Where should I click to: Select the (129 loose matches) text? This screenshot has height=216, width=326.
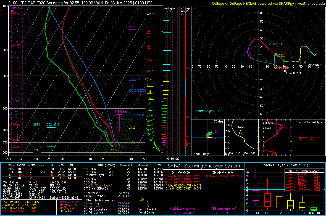(183, 209)
